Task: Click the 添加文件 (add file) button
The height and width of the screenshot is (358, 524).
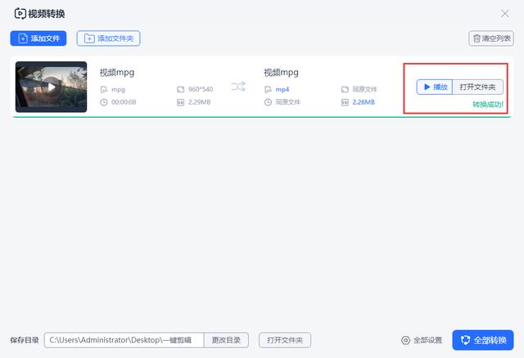Action: click(x=38, y=38)
